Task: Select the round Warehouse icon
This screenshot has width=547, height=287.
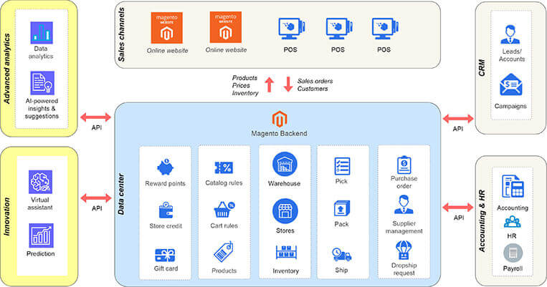Action: click(285, 165)
